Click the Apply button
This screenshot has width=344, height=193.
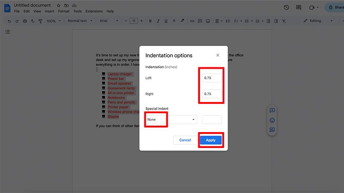point(211,140)
